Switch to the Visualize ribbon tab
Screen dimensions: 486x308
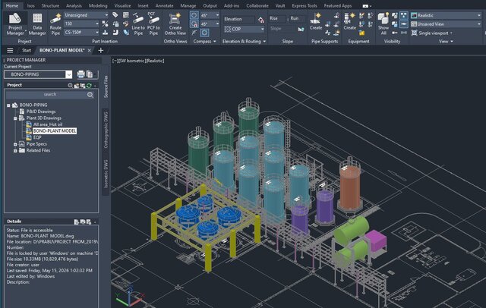[122, 5]
